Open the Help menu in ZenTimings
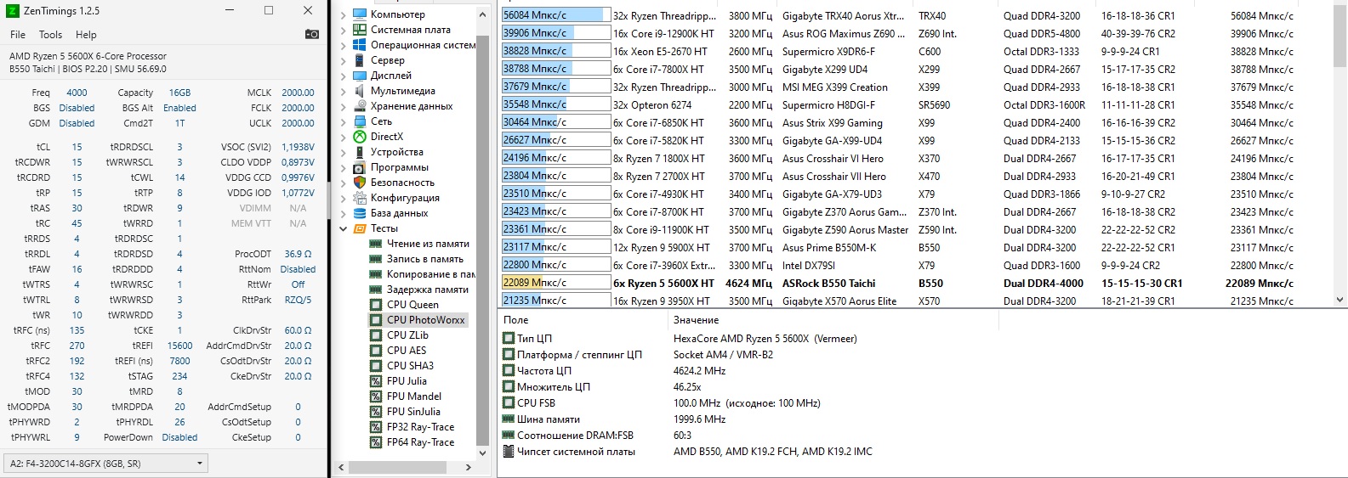1348x478 pixels. [86, 35]
